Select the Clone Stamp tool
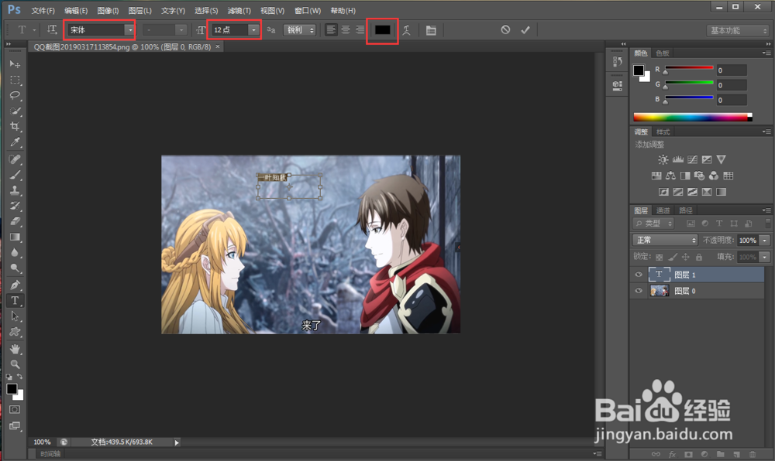The height and width of the screenshot is (461, 775). tap(15, 190)
